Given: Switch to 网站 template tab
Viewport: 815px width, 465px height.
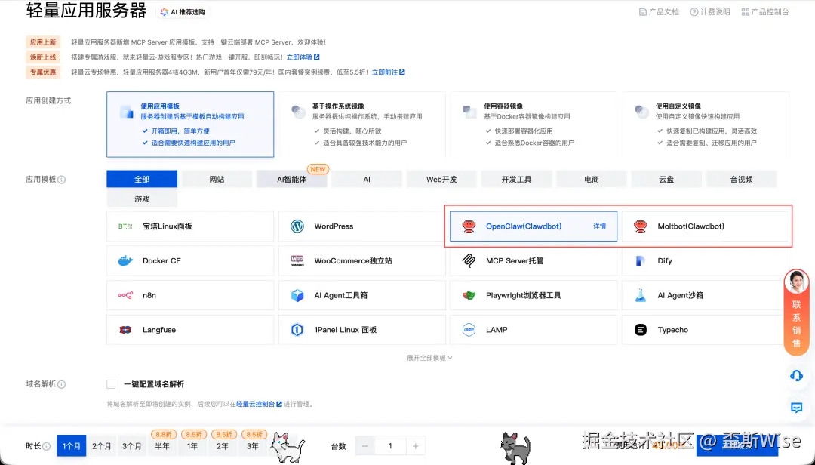Looking at the screenshot, I should [217, 180].
